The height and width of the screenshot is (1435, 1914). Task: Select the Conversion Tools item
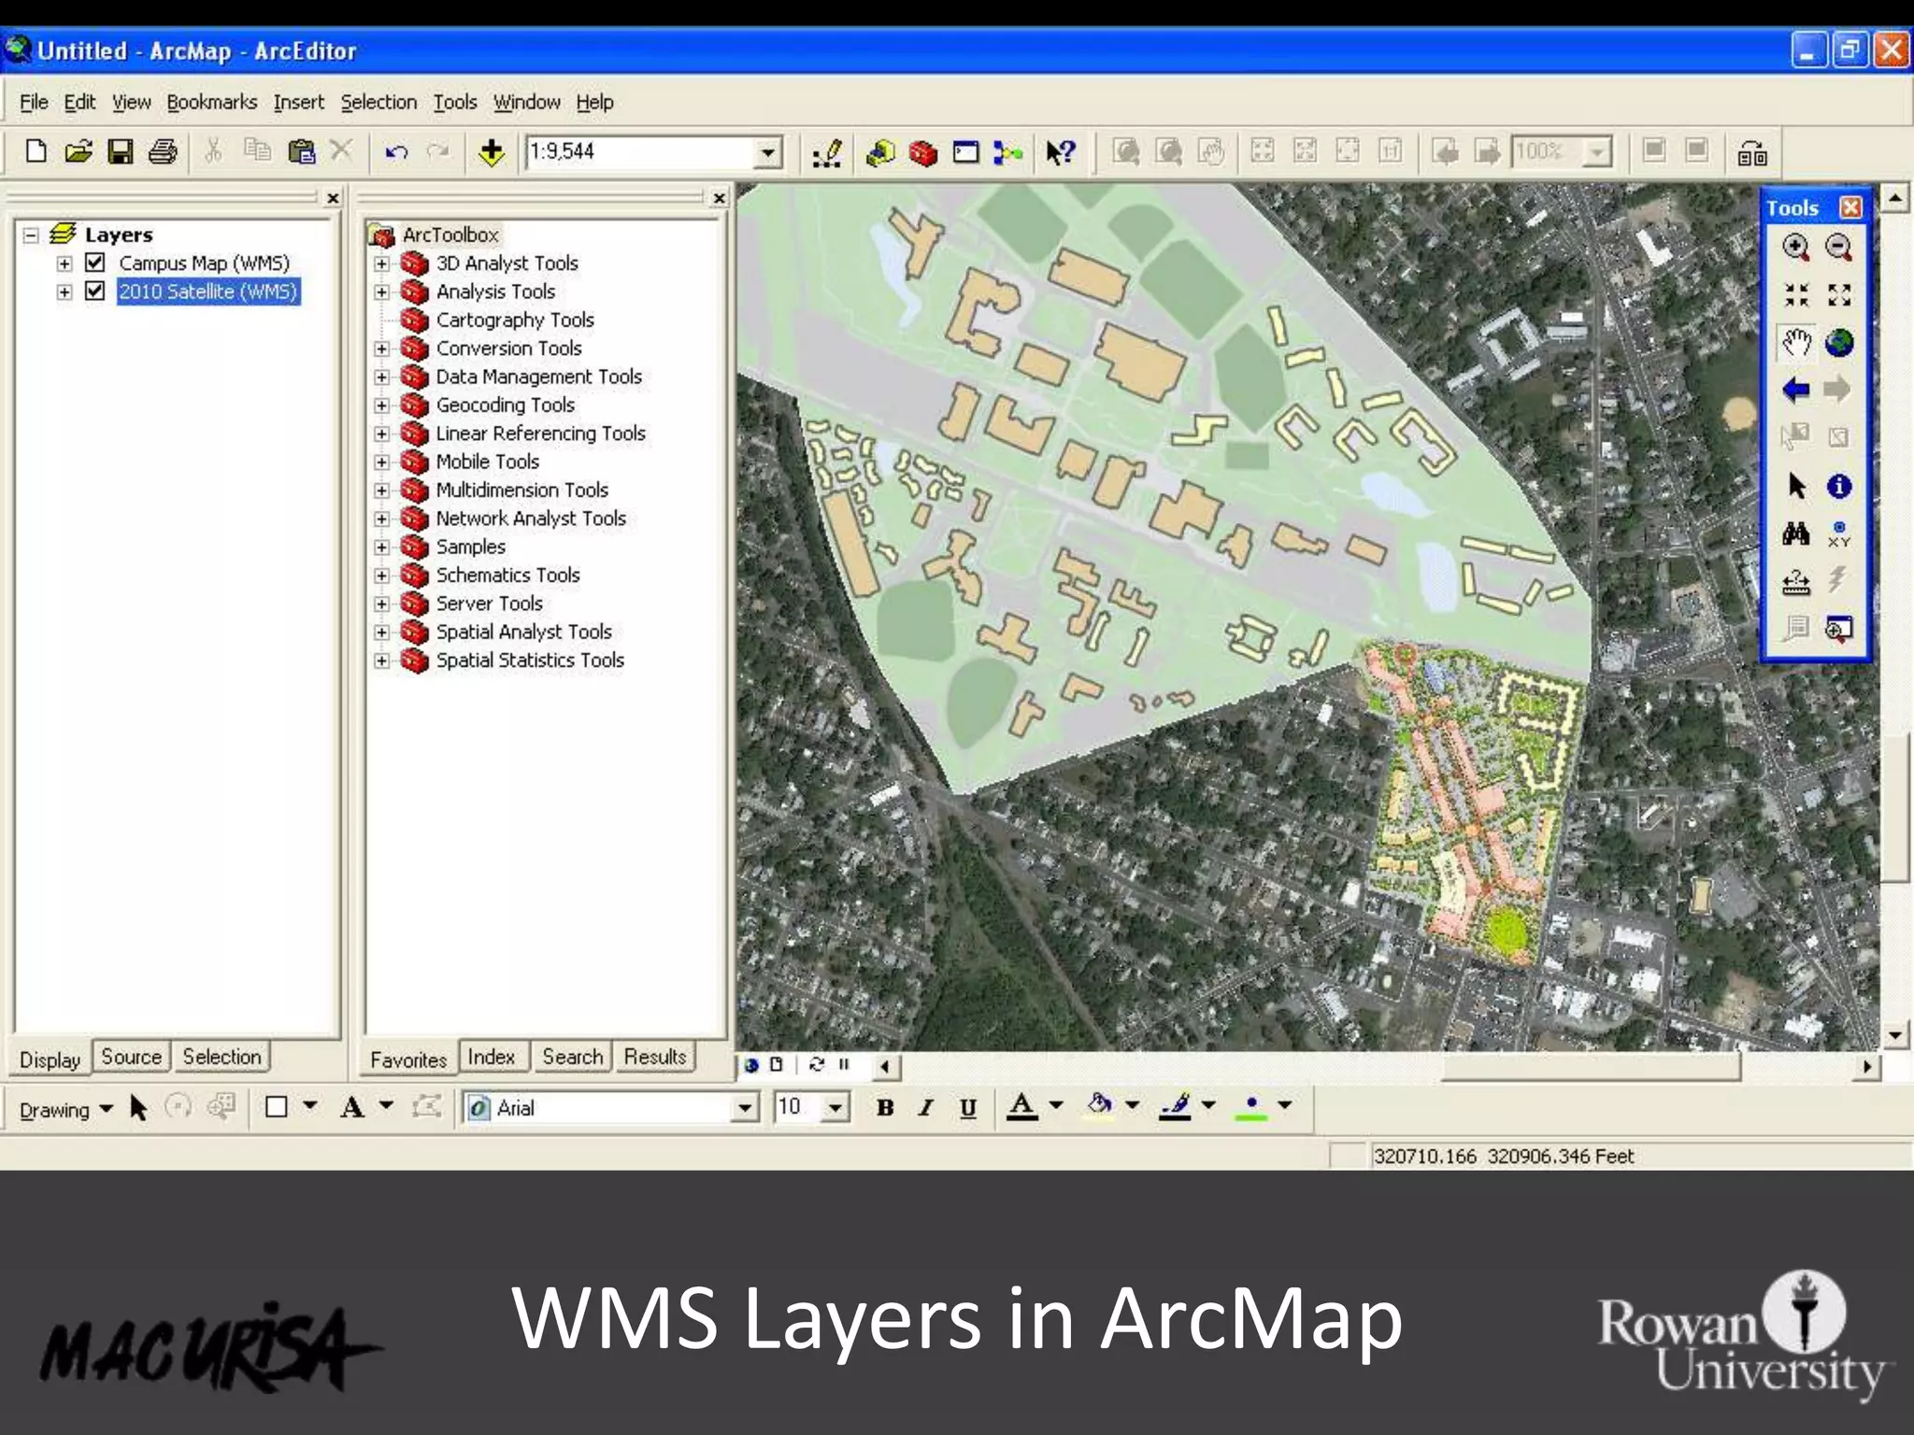click(x=508, y=348)
